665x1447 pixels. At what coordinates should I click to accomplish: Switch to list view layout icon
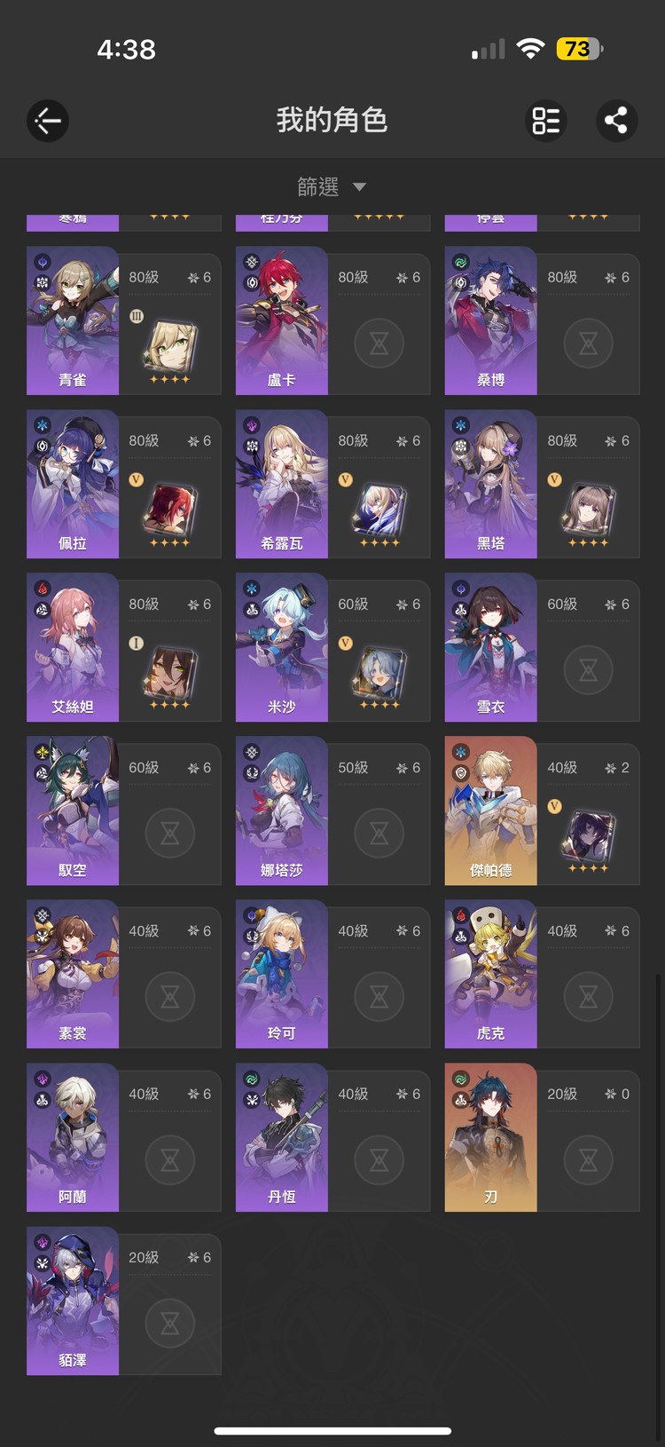(x=546, y=121)
